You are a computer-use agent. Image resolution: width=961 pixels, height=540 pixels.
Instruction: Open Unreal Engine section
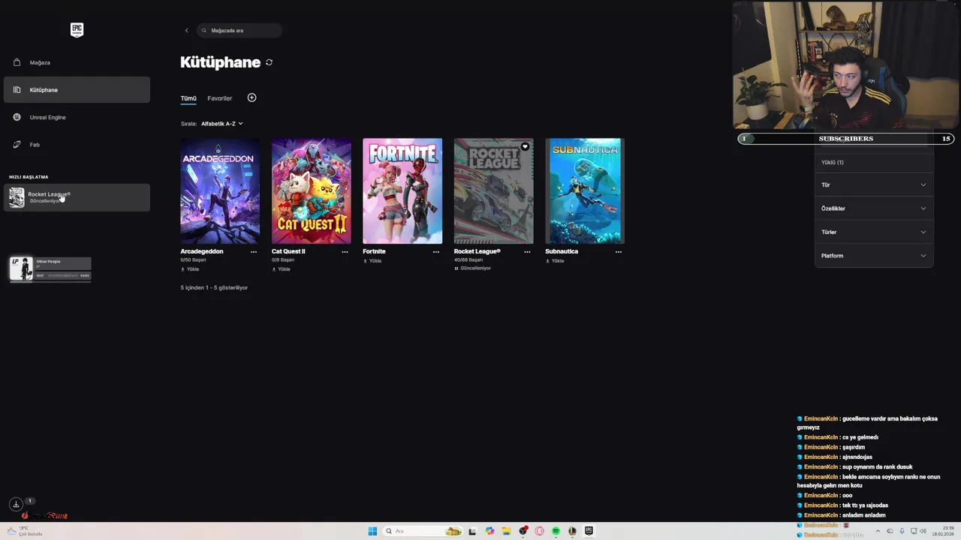pos(77,117)
